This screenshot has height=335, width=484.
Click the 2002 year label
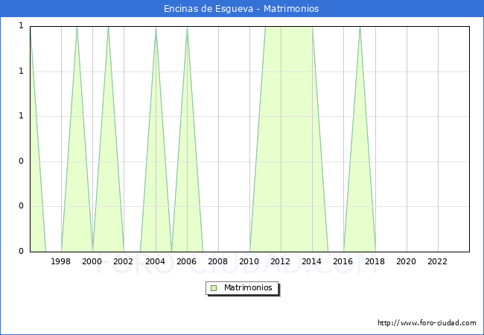[x=124, y=261]
